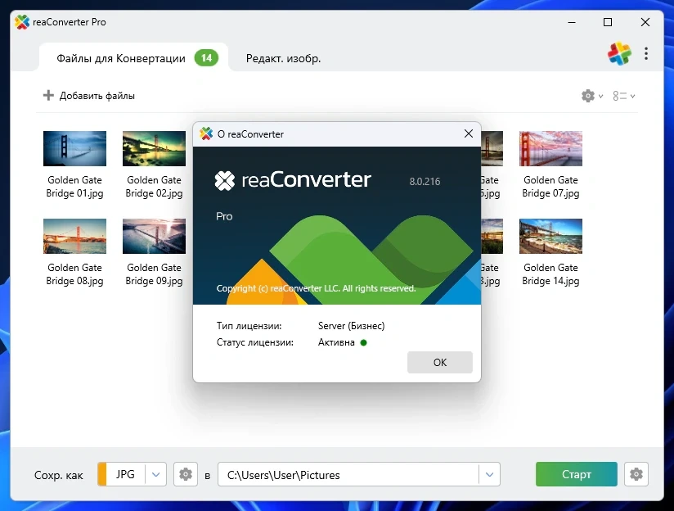Click the plus icon beside Добавить файлы
Screen dimensions: 674x511
click(48, 95)
